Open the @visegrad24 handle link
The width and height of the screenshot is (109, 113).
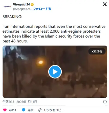(x=22, y=9)
